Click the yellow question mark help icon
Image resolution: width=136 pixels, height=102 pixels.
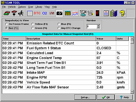point(122,13)
